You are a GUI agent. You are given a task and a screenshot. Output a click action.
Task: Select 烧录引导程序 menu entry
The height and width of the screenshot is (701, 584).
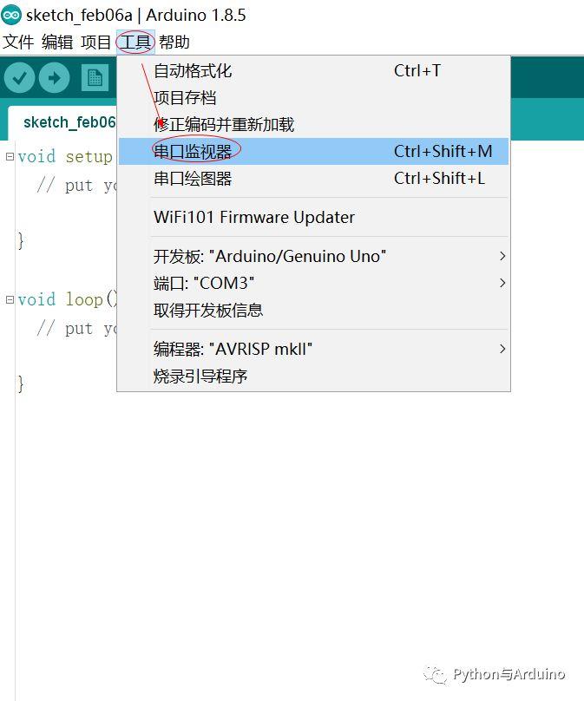[x=313, y=376]
